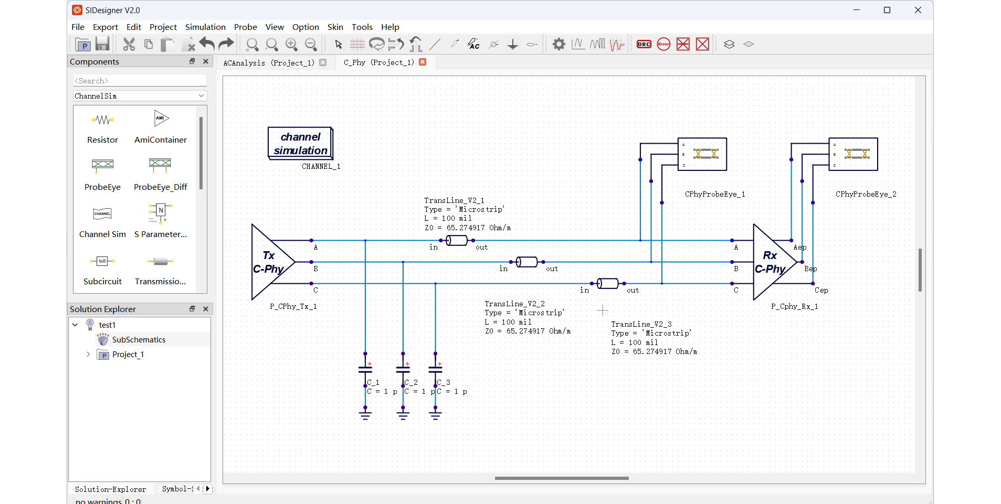
Task: Close the Solution Explorer panel
Action: pyautogui.click(x=206, y=309)
